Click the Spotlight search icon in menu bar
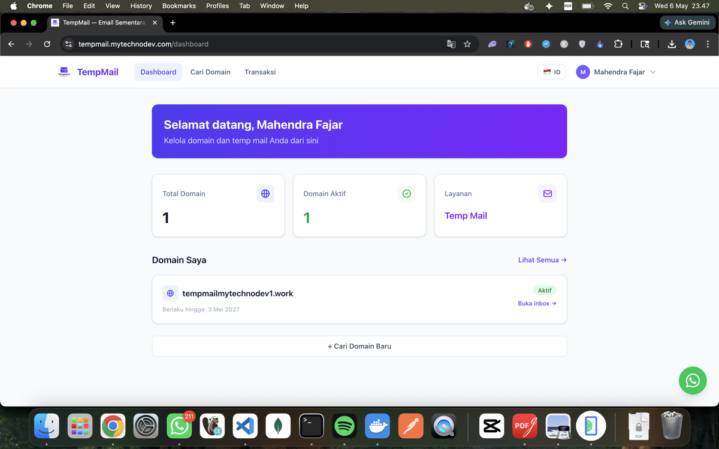719x449 pixels. [625, 6]
